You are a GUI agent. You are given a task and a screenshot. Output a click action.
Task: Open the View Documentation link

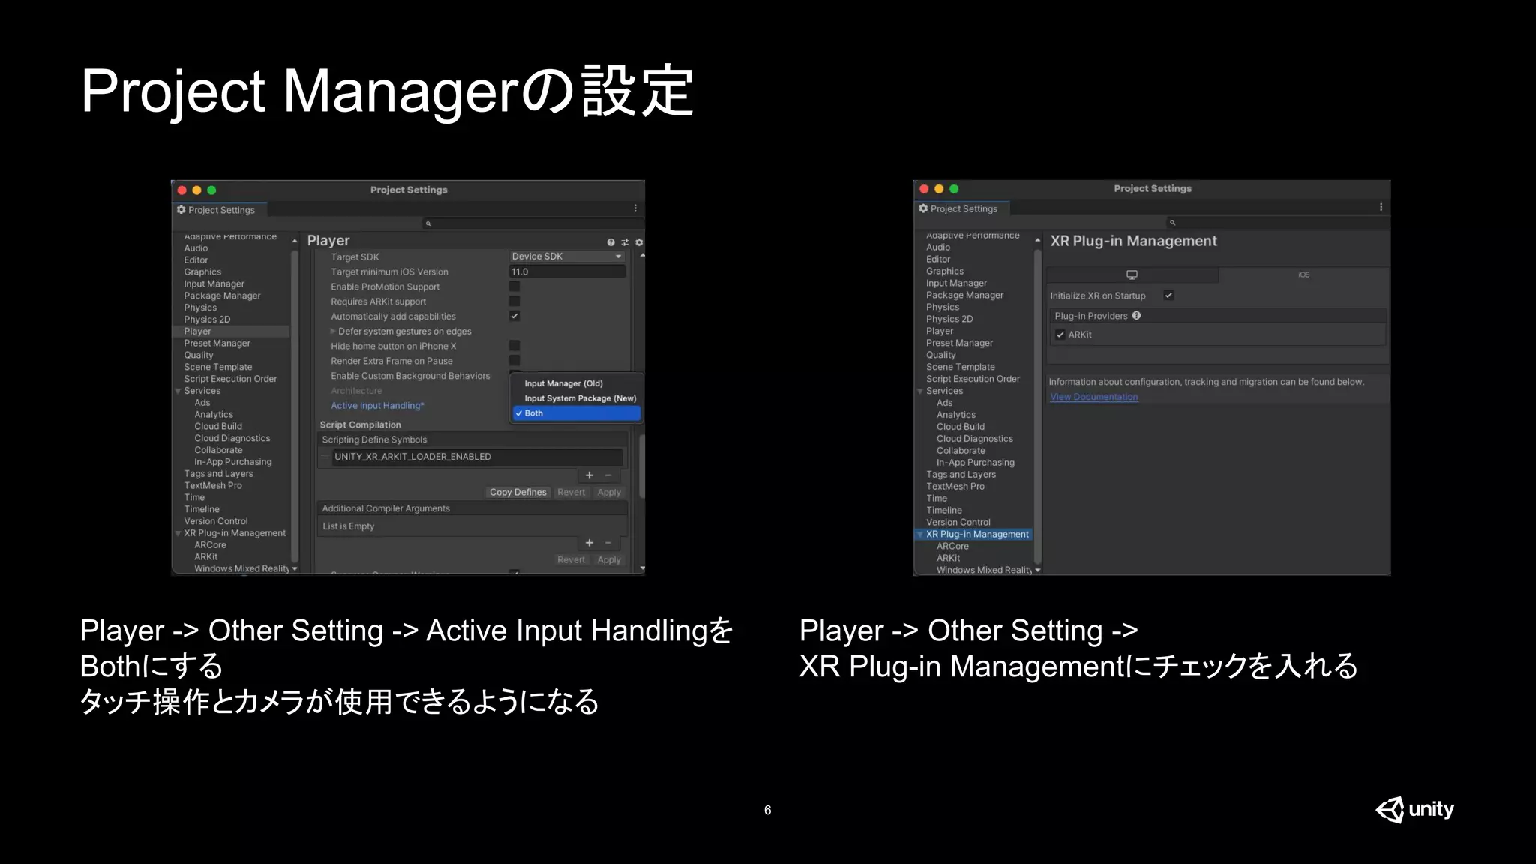coord(1094,397)
